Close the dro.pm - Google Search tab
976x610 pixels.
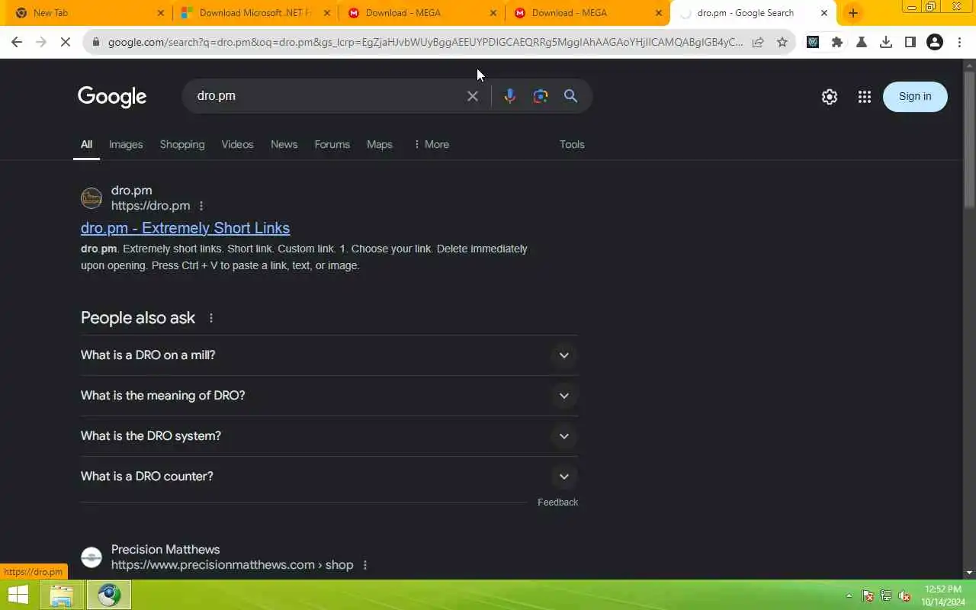pos(823,13)
